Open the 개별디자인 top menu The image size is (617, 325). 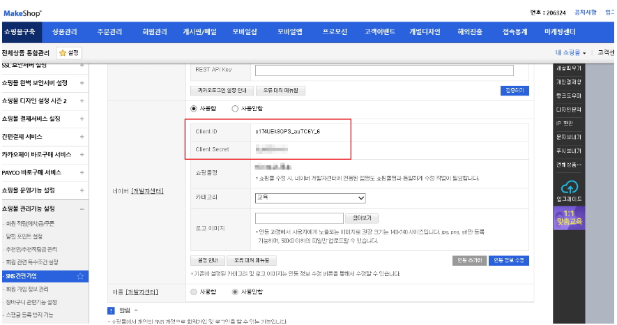point(425,32)
